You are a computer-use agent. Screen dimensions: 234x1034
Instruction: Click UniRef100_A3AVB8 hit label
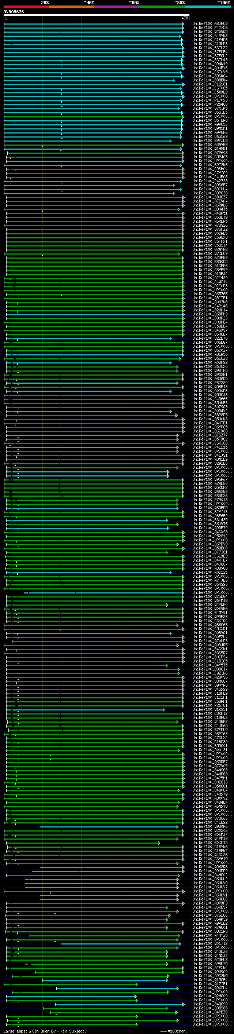pos(210,145)
